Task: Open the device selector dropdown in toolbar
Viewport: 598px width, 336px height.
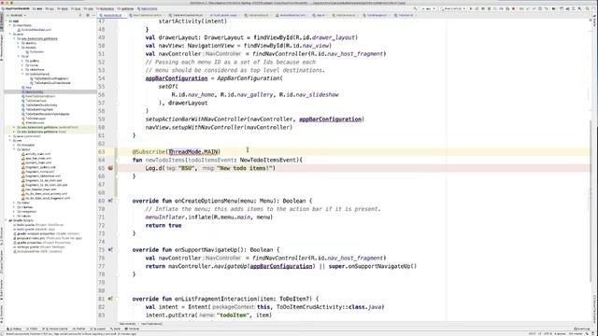Action: coord(452,8)
